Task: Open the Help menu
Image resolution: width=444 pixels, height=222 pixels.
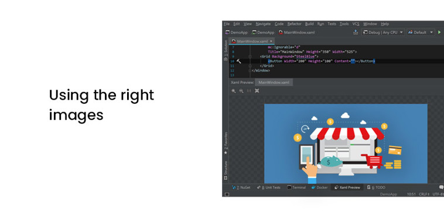Action: [x=385, y=24]
